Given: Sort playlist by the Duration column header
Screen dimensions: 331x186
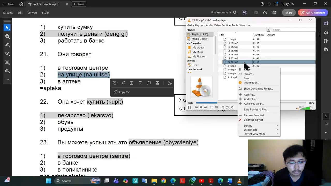Looking at the screenshot, I should [x=259, y=35].
